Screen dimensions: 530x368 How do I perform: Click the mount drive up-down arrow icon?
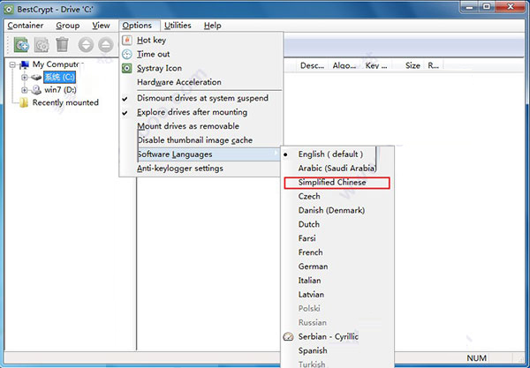point(86,45)
